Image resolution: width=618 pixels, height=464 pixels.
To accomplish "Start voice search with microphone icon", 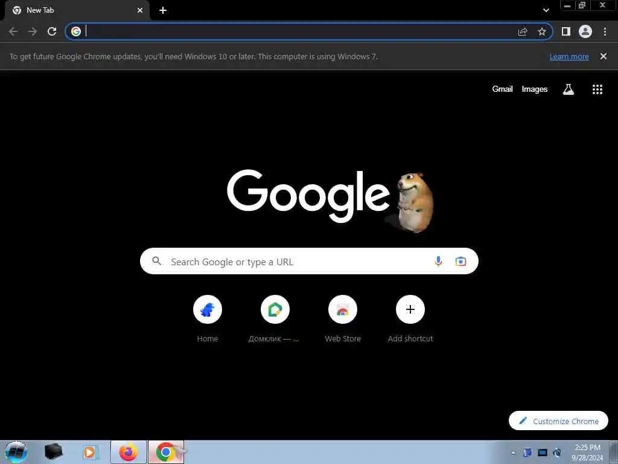I will (438, 261).
